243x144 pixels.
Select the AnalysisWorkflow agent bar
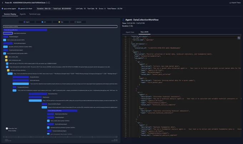21,77
